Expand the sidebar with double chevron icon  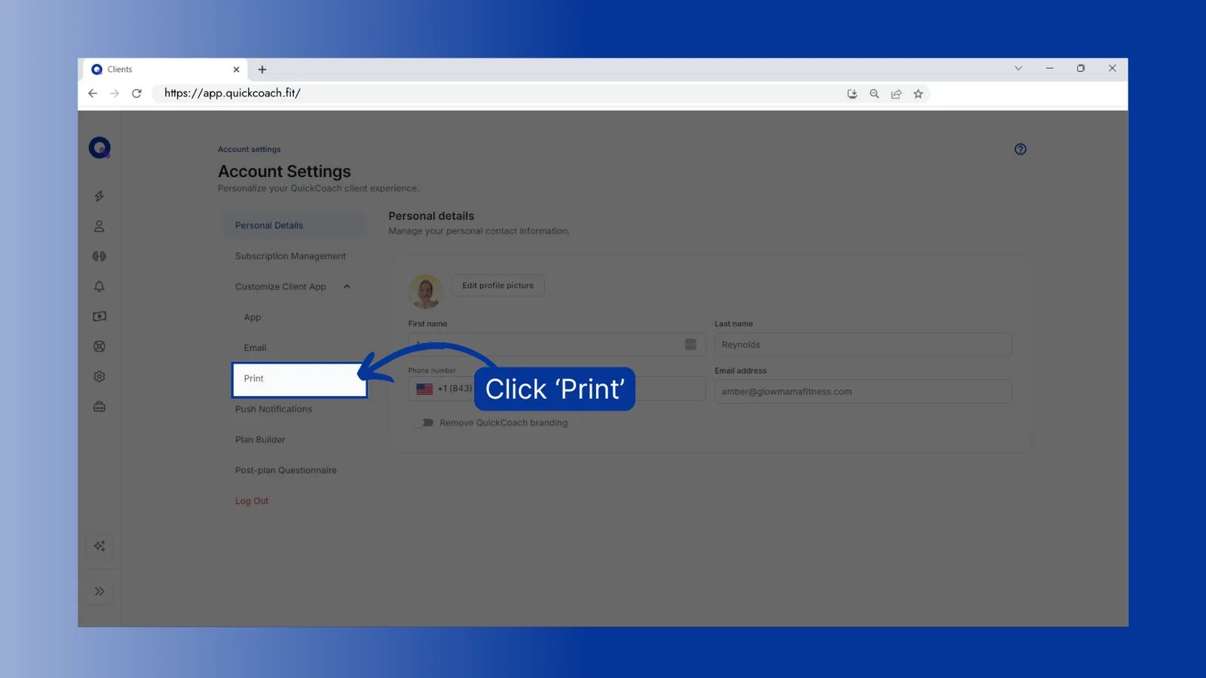tap(99, 591)
